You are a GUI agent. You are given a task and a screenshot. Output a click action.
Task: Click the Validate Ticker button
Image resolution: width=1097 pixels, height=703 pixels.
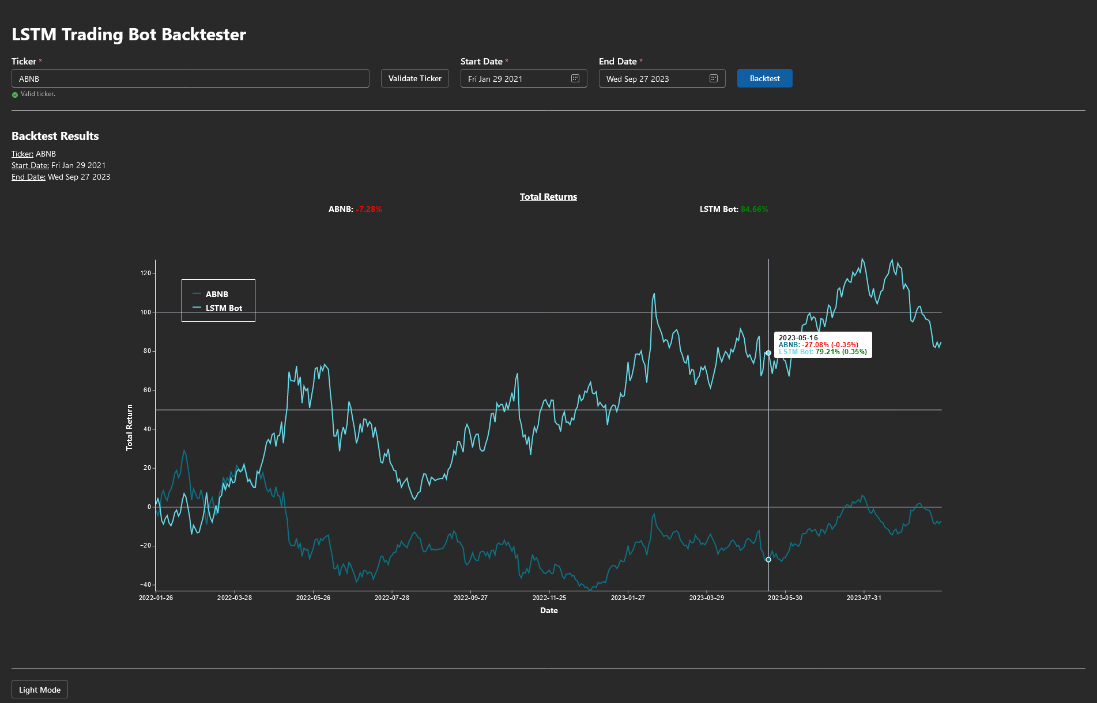pyautogui.click(x=415, y=78)
